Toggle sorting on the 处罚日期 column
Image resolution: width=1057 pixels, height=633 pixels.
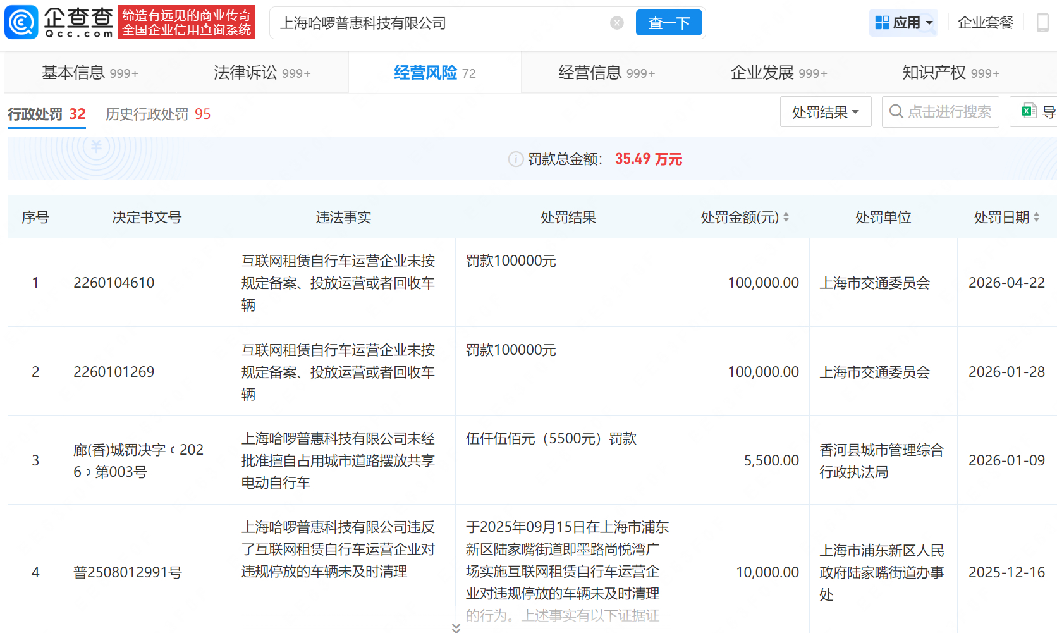tap(1037, 217)
